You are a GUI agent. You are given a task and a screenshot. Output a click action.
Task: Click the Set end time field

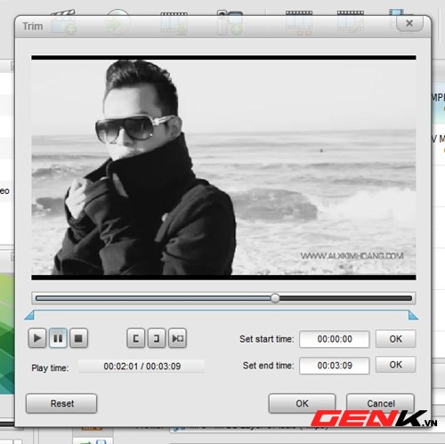pyautogui.click(x=335, y=366)
